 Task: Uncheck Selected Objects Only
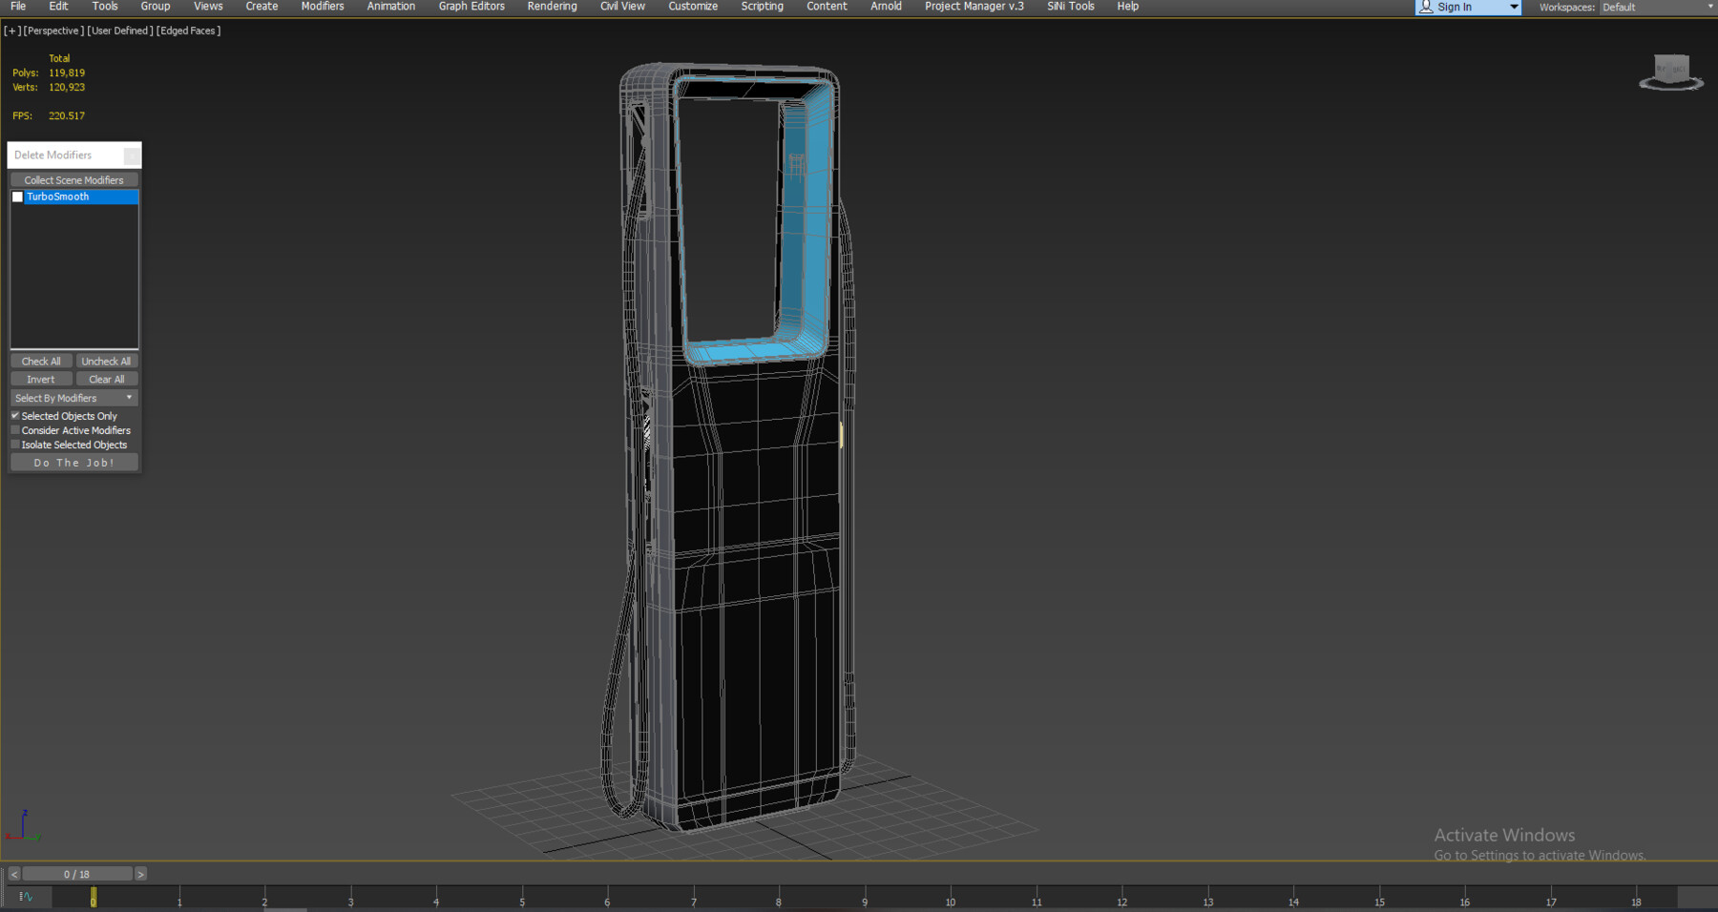pos(14,415)
